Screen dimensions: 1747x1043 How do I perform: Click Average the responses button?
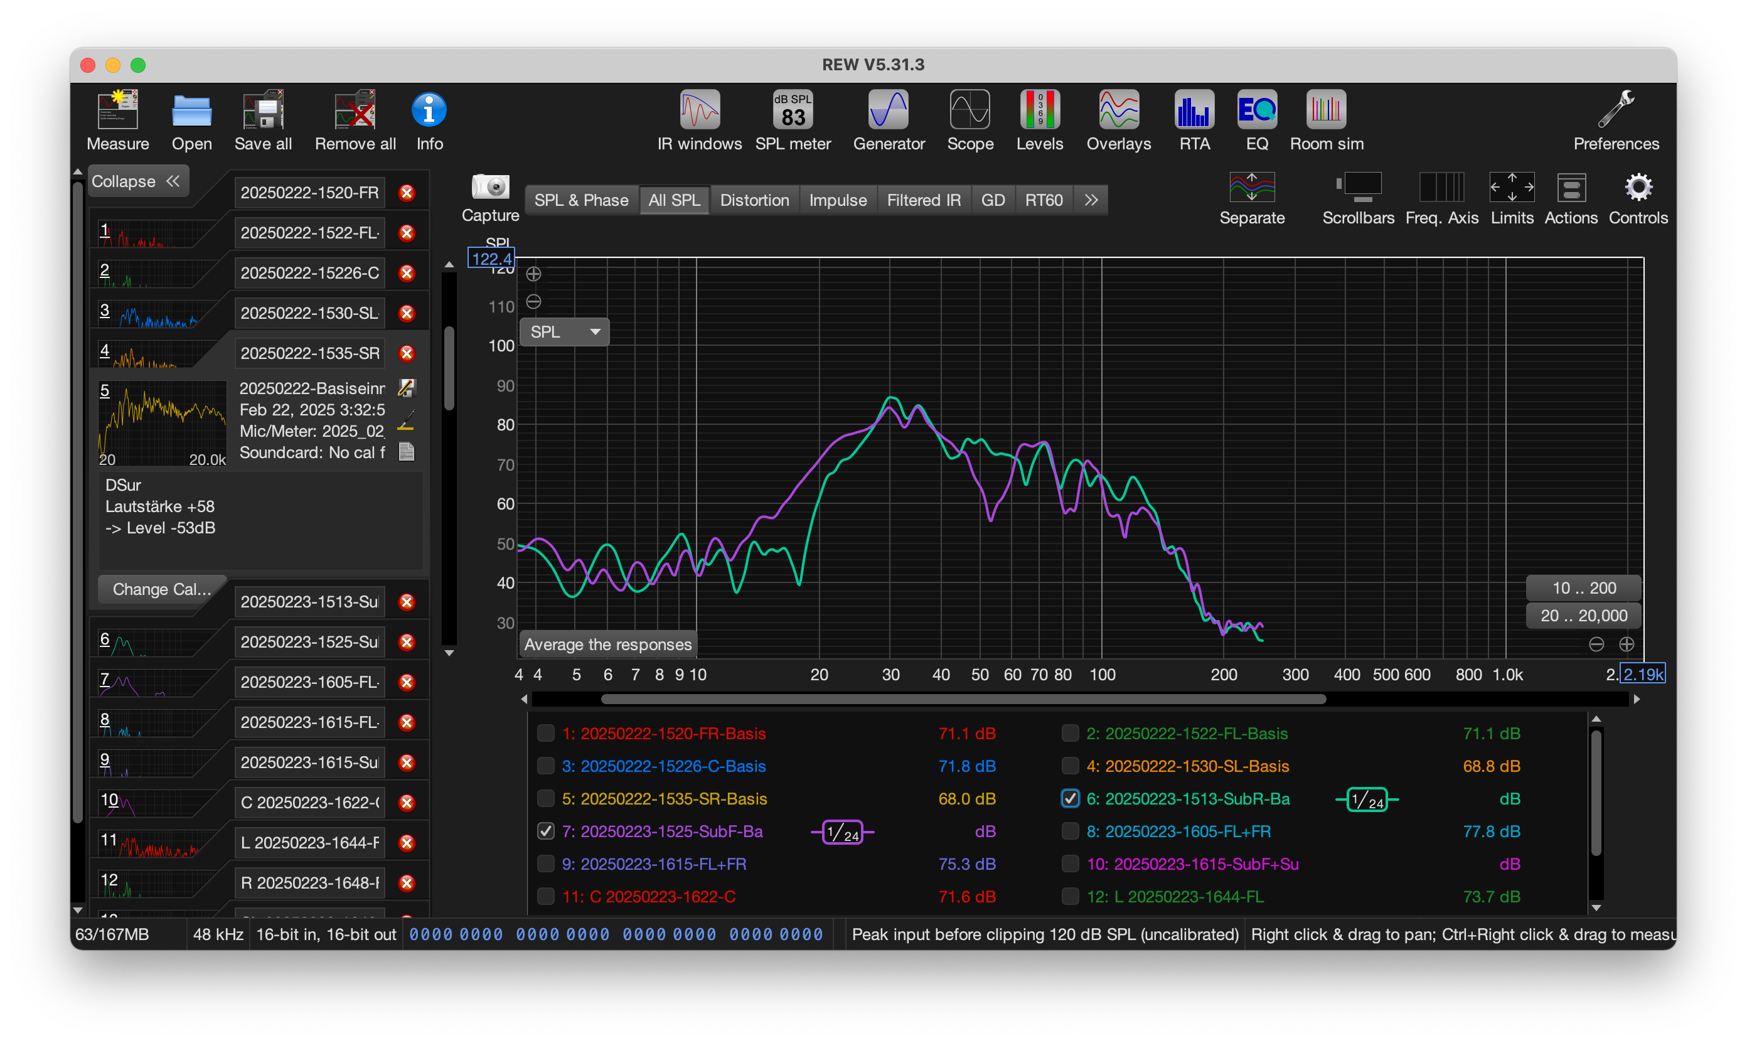tap(608, 645)
